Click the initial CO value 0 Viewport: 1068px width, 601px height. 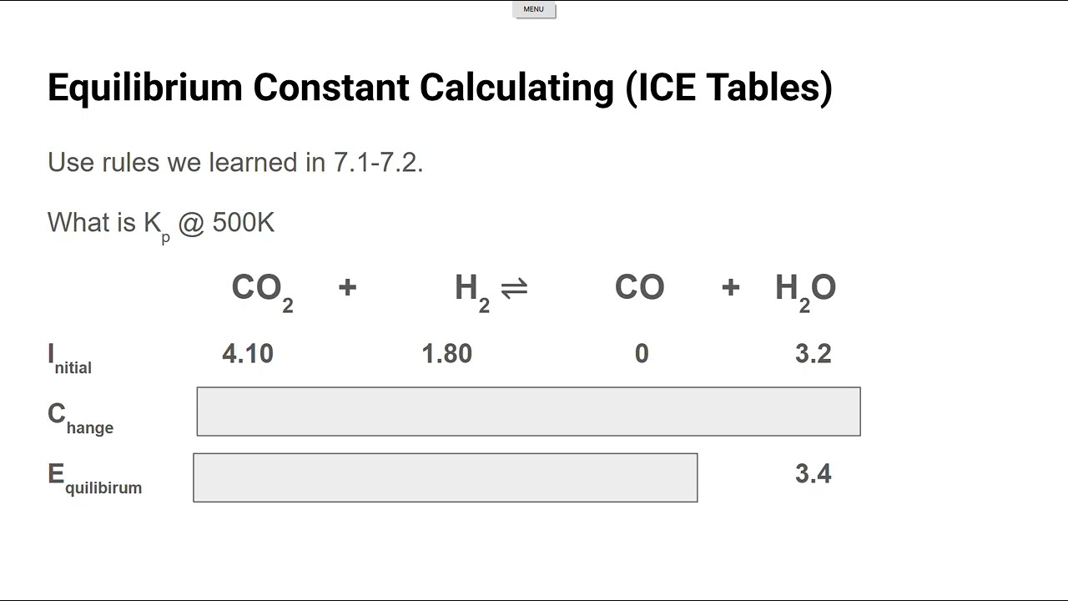tap(642, 354)
